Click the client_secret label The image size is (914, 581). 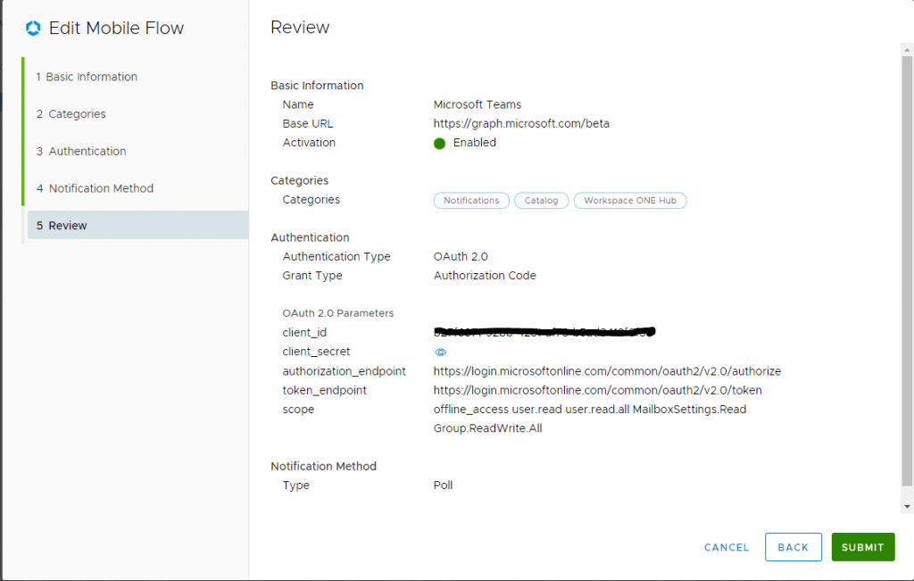316,352
